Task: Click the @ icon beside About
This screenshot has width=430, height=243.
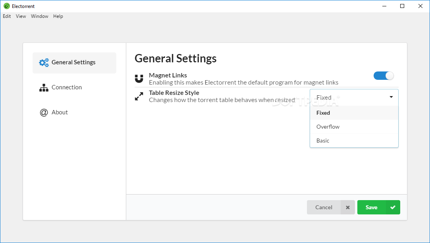Action: click(x=44, y=112)
